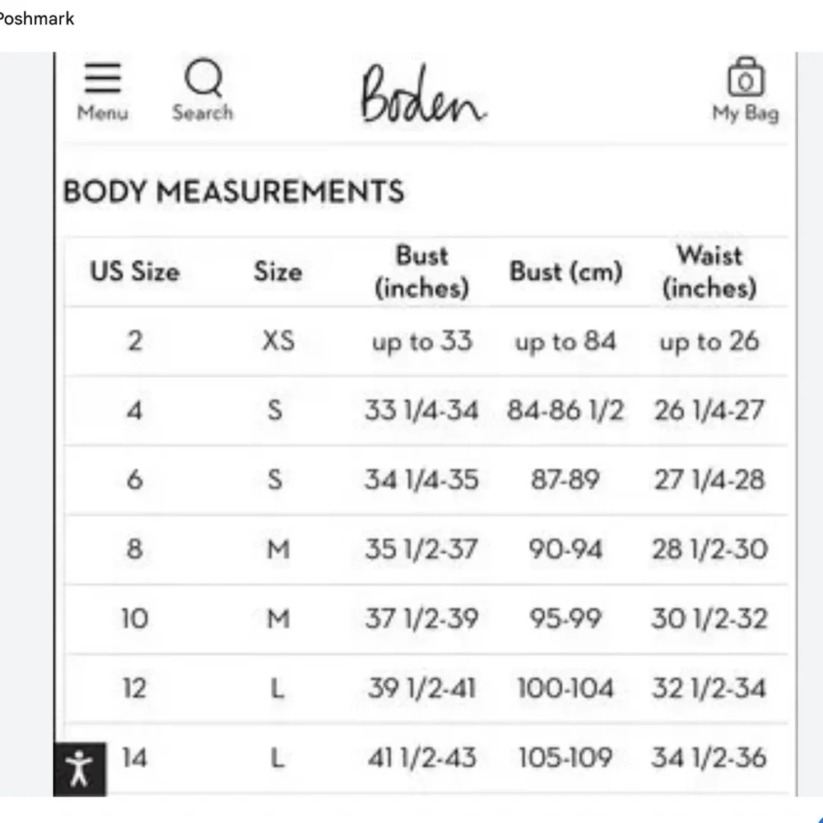The image size is (823, 823).
Task: Click the 90-94 bust cm cell
Action: pyautogui.click(x=565, y=549)
